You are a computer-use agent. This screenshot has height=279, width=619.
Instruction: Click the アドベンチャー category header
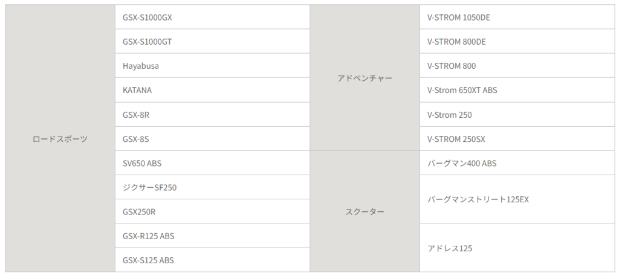tap(365, 78)
